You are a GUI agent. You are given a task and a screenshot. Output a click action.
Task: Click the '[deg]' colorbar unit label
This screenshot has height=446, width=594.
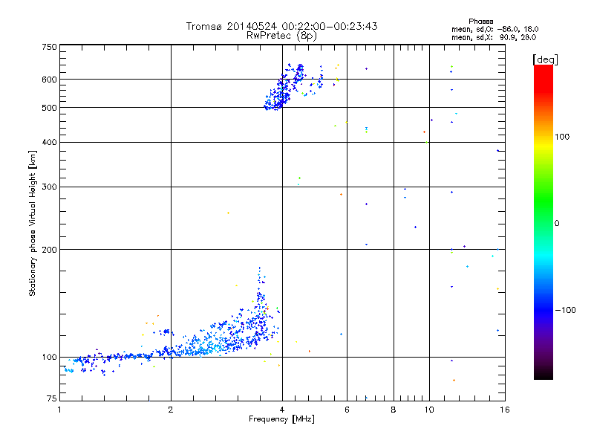545,59
